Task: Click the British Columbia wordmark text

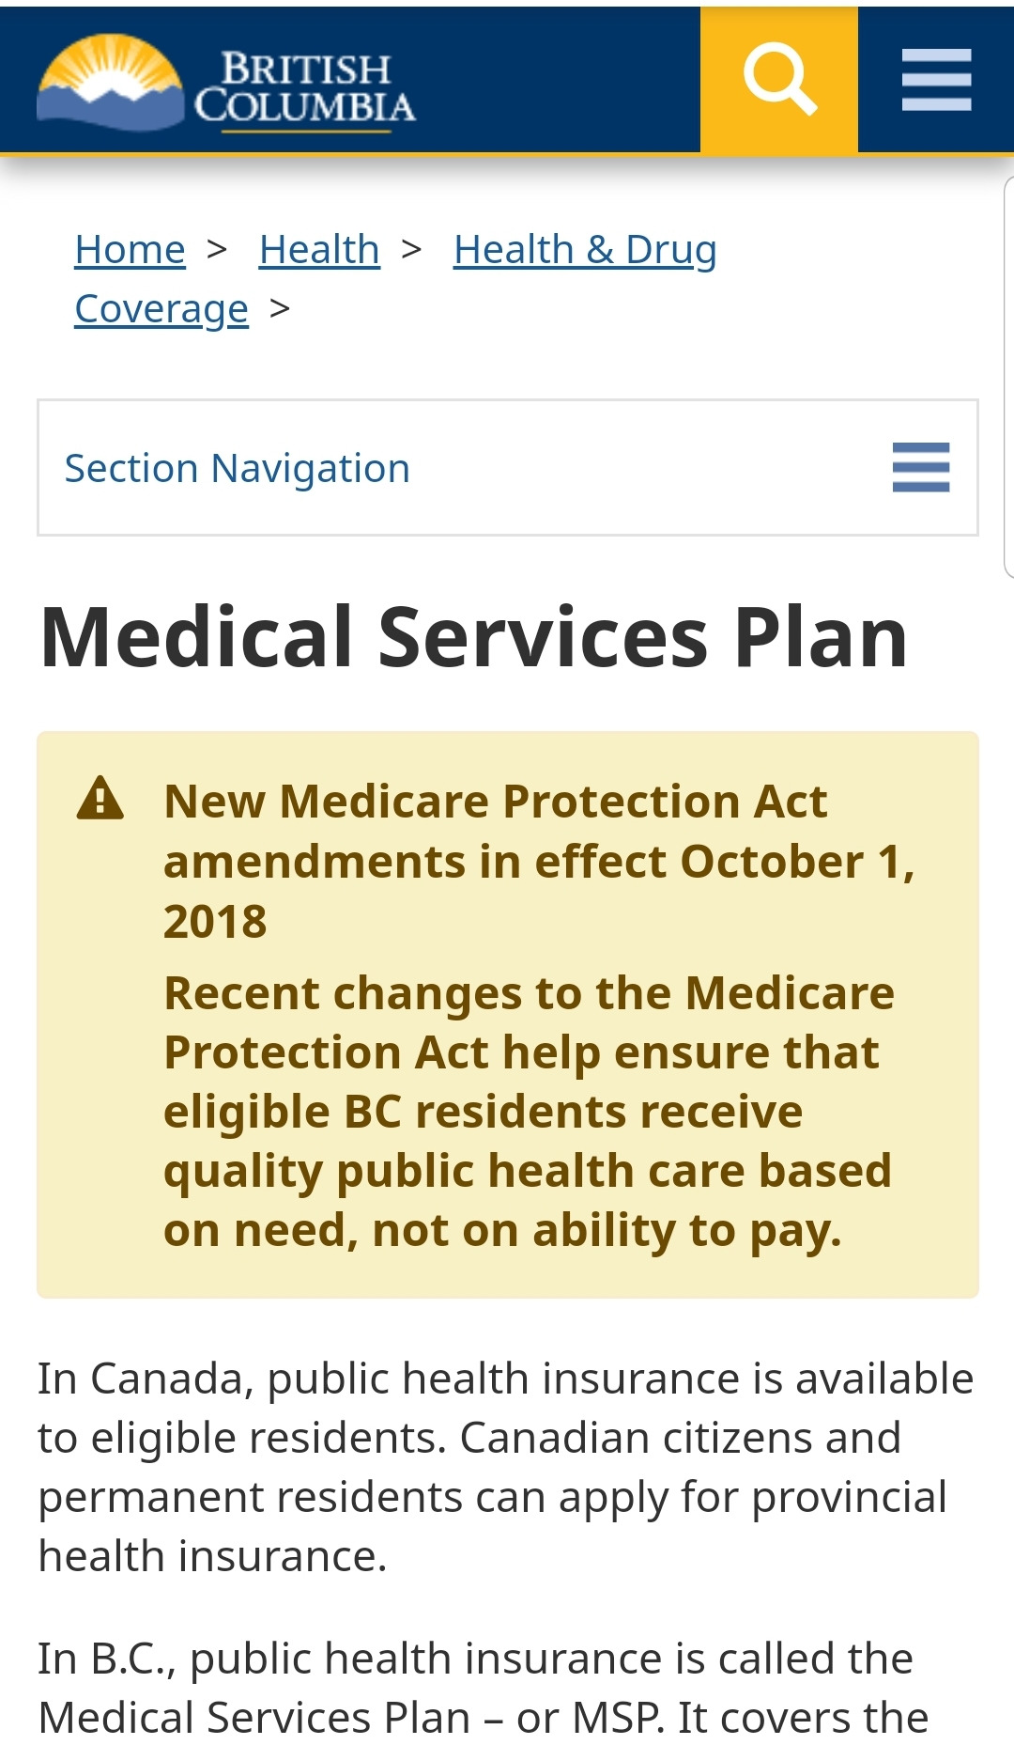Action: 305,88
